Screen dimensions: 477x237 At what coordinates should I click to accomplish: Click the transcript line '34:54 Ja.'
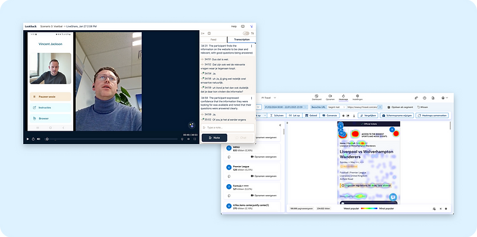point(208,74)
